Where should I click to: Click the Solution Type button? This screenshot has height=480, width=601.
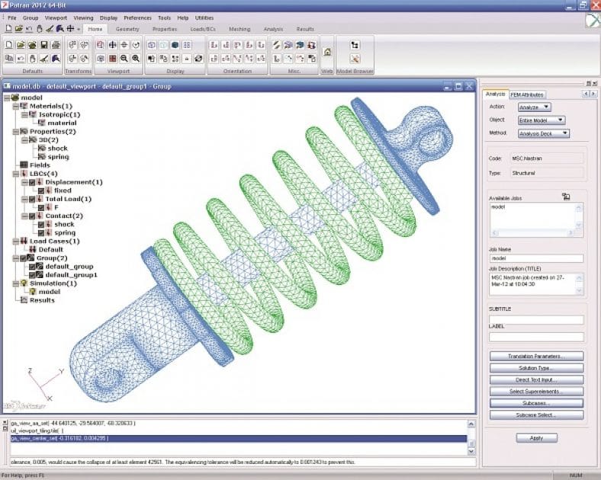click(537, 368)
